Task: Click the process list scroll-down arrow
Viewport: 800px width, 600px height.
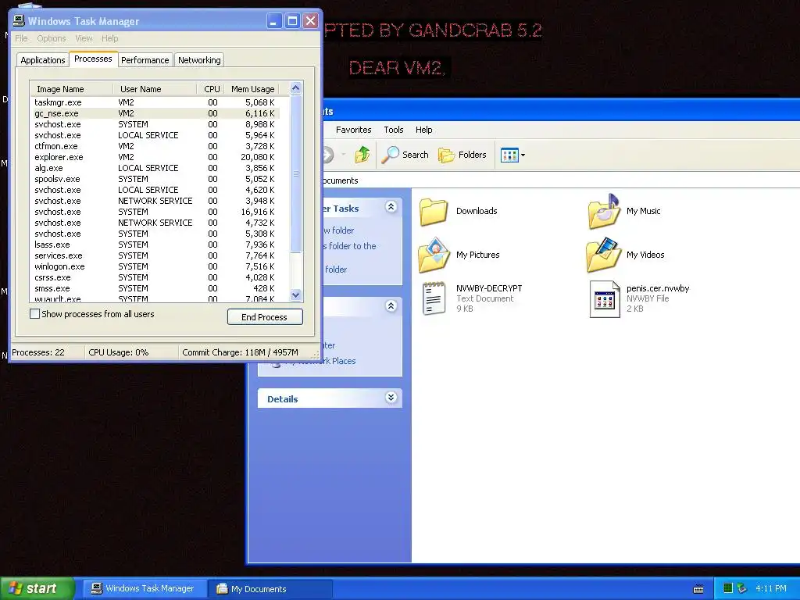Action: 295,295
